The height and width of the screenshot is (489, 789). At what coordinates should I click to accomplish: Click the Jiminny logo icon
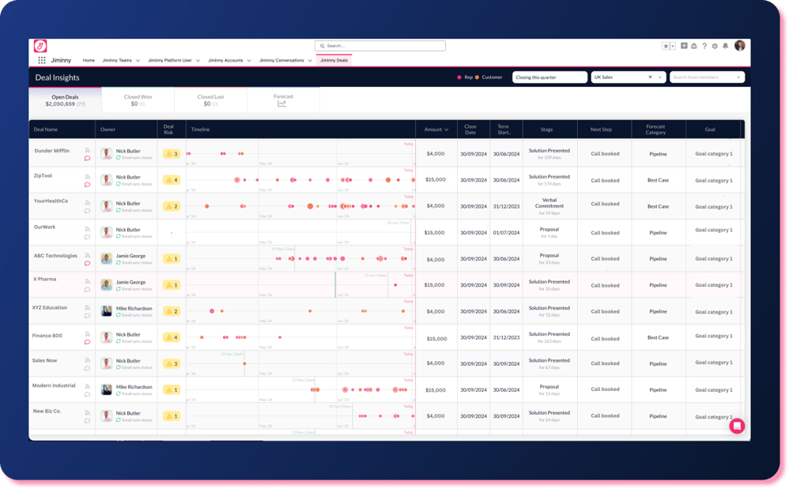tap(40, 47)
